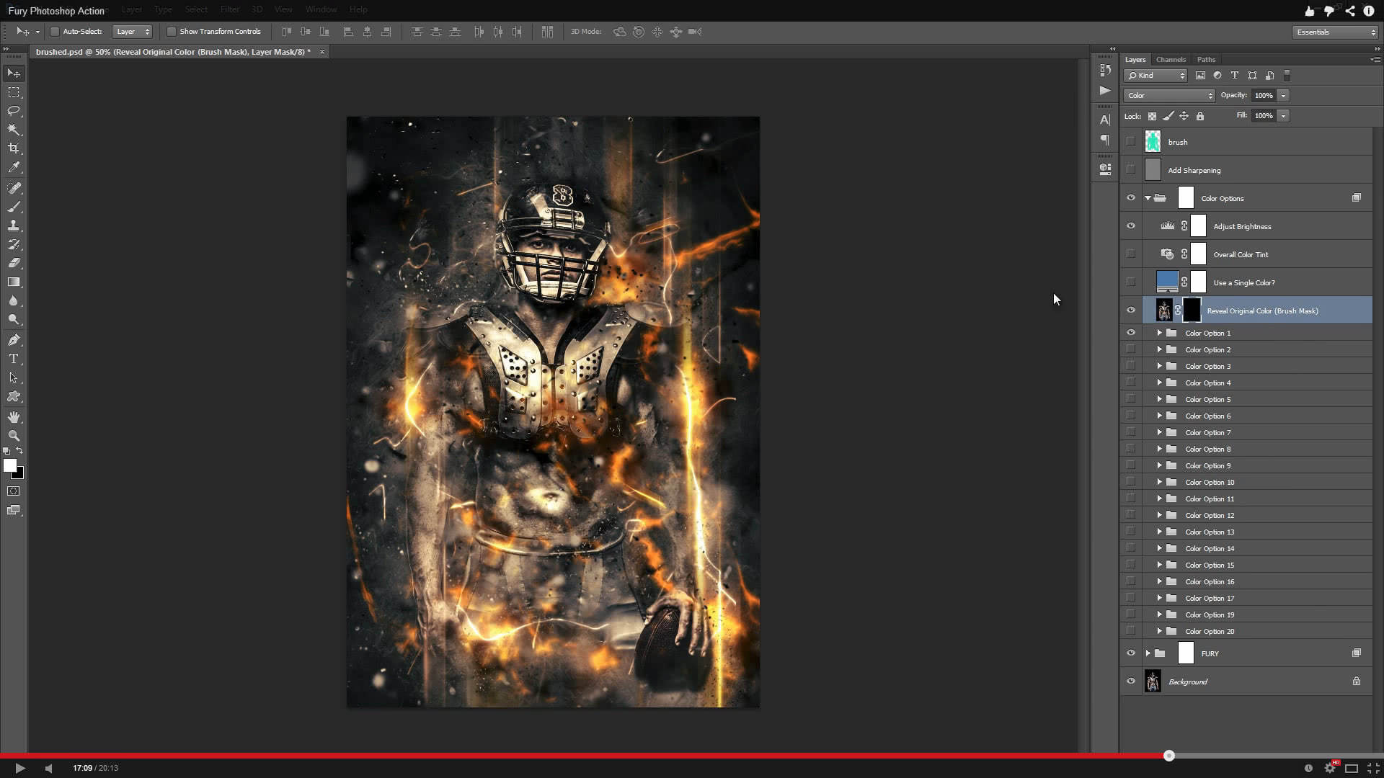The image size is (1384, 778).
Task: Click the share video button
Action: [1350, 11]
